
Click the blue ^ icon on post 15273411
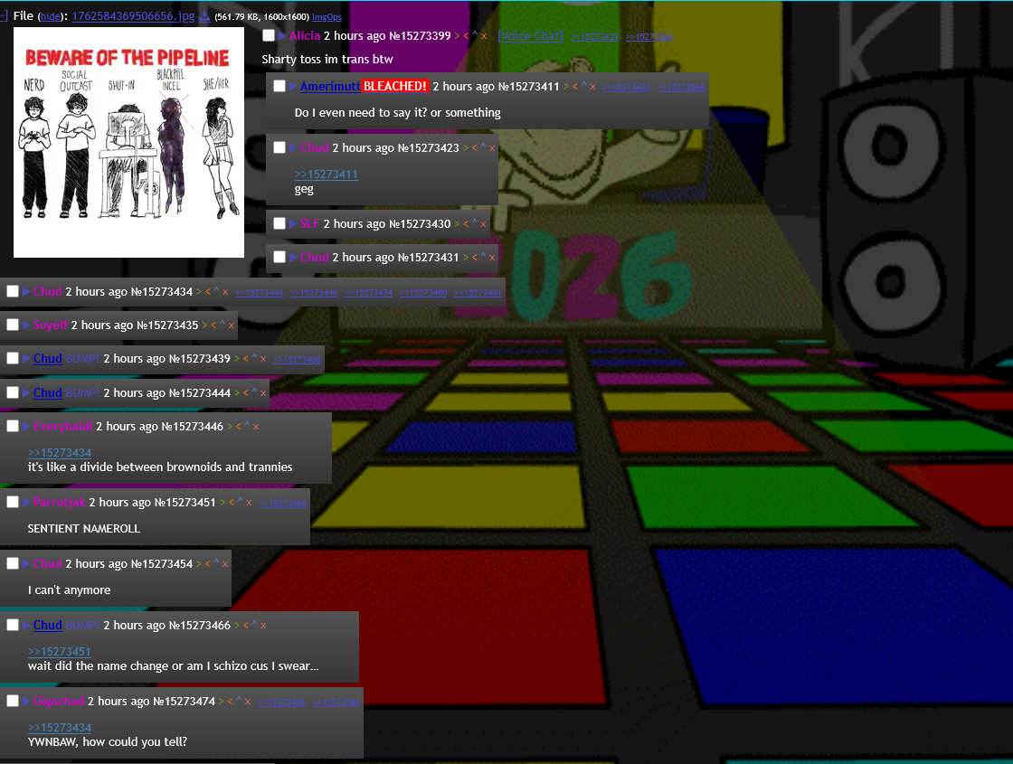click(582, 86)
